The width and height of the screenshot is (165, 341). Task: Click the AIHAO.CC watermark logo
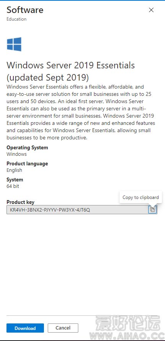click(128, 326)
